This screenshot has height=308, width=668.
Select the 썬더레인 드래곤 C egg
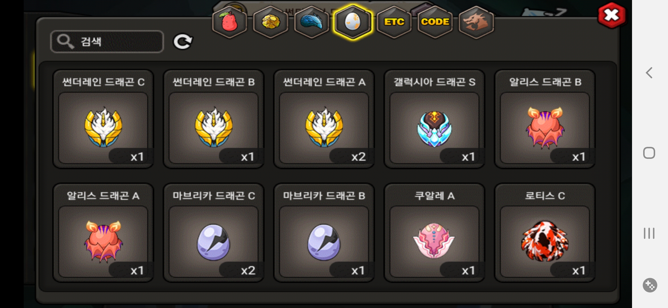pos(103,119)
